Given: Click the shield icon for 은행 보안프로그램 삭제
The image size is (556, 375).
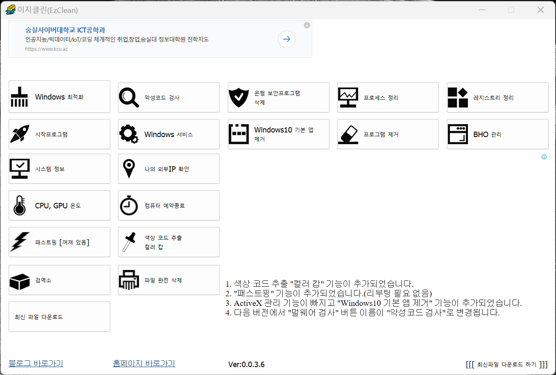Looking at the screenshot, I should coord(239,97).
